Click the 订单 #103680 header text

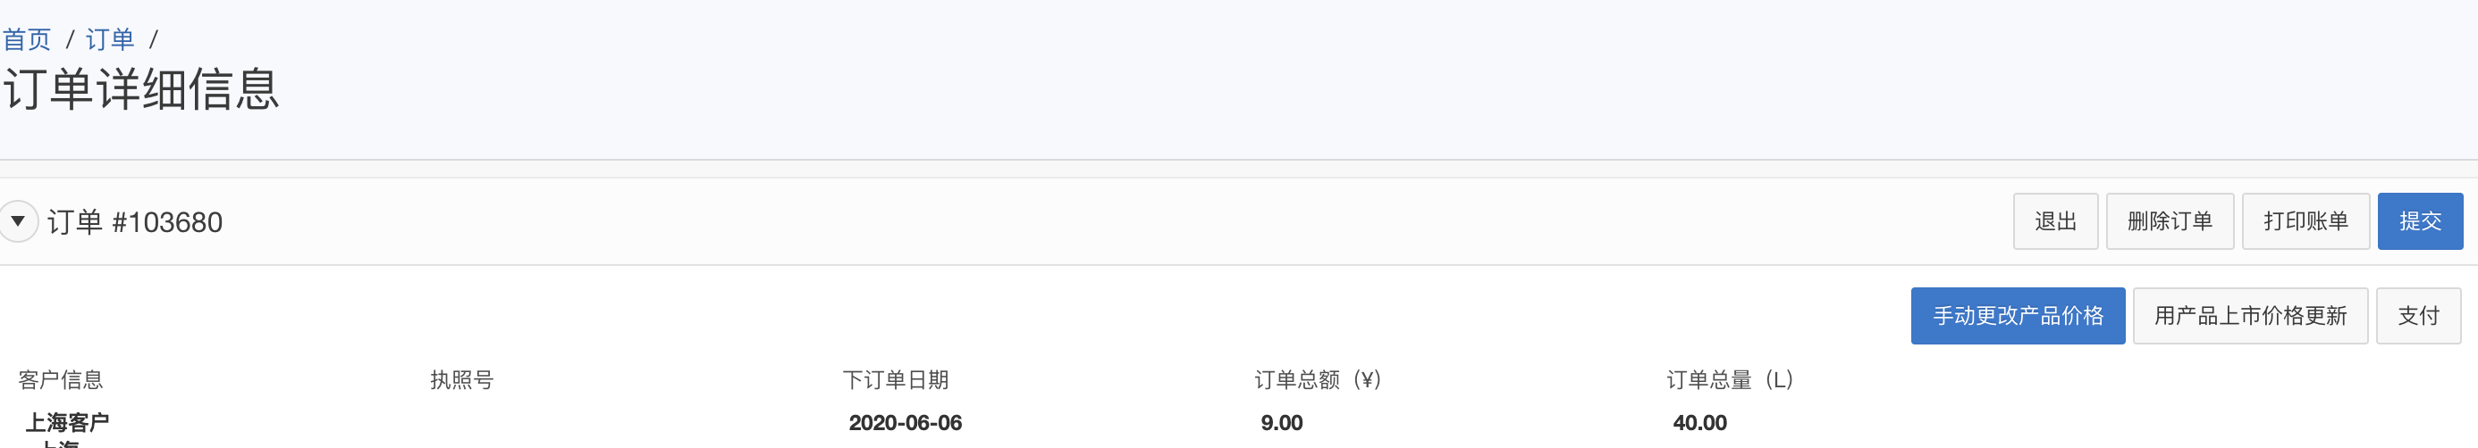pos(135,222)
